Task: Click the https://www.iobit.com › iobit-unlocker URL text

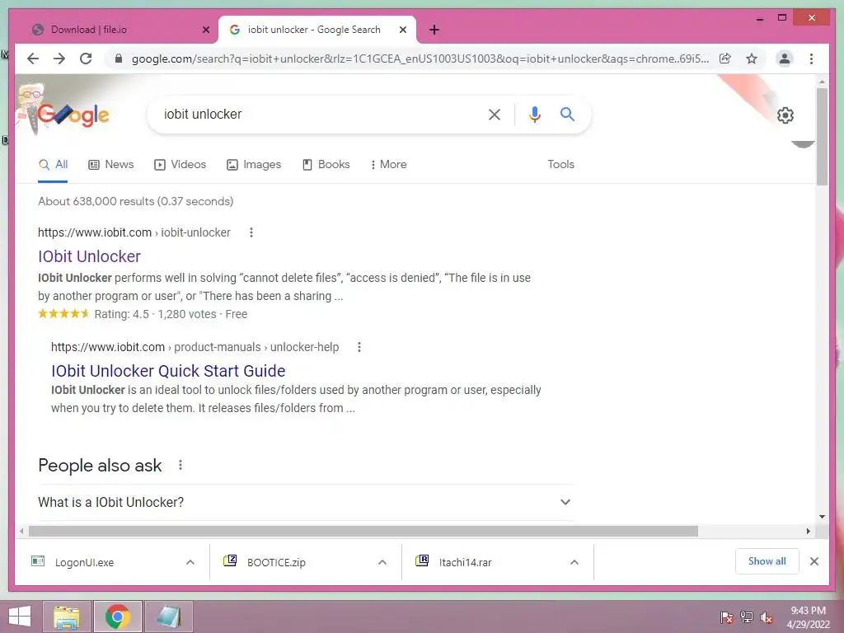Action: [x=134, y=232]
